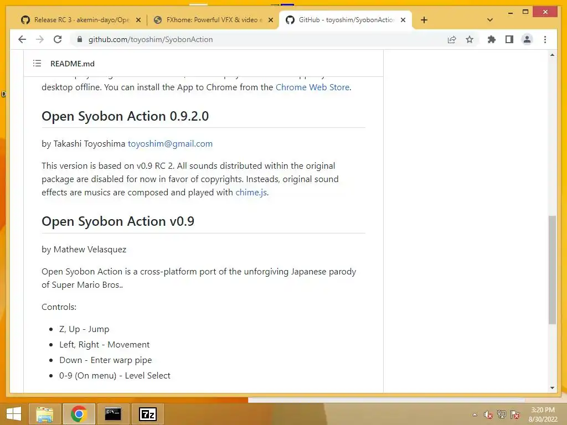The width and height of the screenshot is (567, 425).
Task: Click the 0-9 (On menu) - Level Select item
Action: (115, 376)
